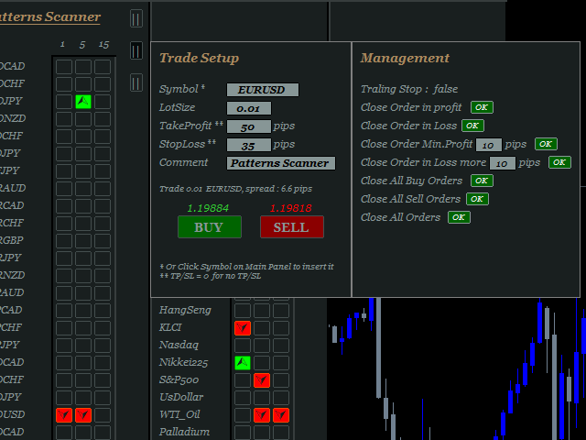The image size is (586, 440).
Task: Click the first empty signal box beside UsDollar
Action: click(243, 398)
